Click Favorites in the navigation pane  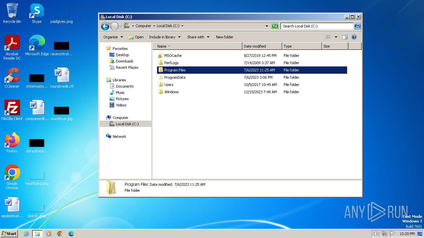[120, 49]
